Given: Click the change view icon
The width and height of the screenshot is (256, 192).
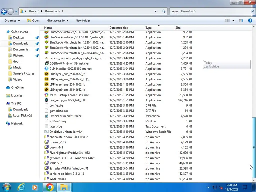Looking at the screenshot, I should pyautogui.click(x=227, y=20).
